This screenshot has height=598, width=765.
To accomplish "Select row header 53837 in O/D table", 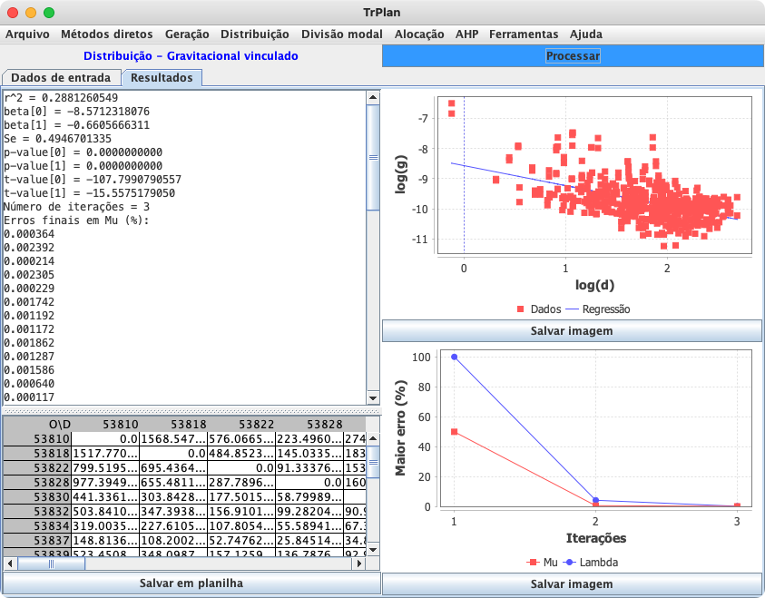I will [x=37, y=541].
